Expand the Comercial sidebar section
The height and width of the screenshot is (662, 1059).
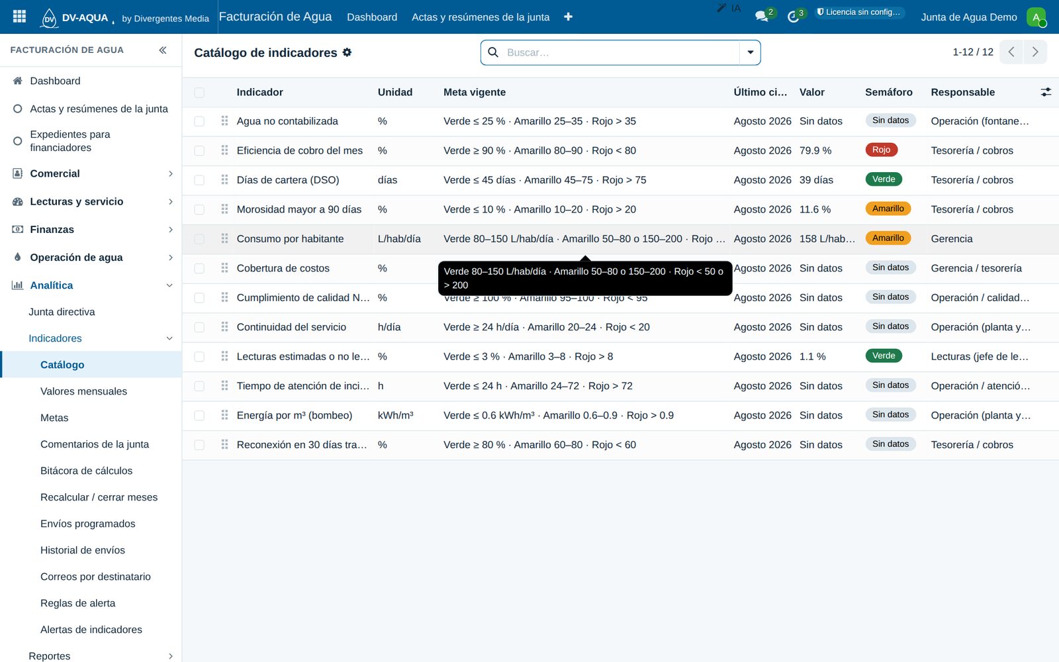91,173
